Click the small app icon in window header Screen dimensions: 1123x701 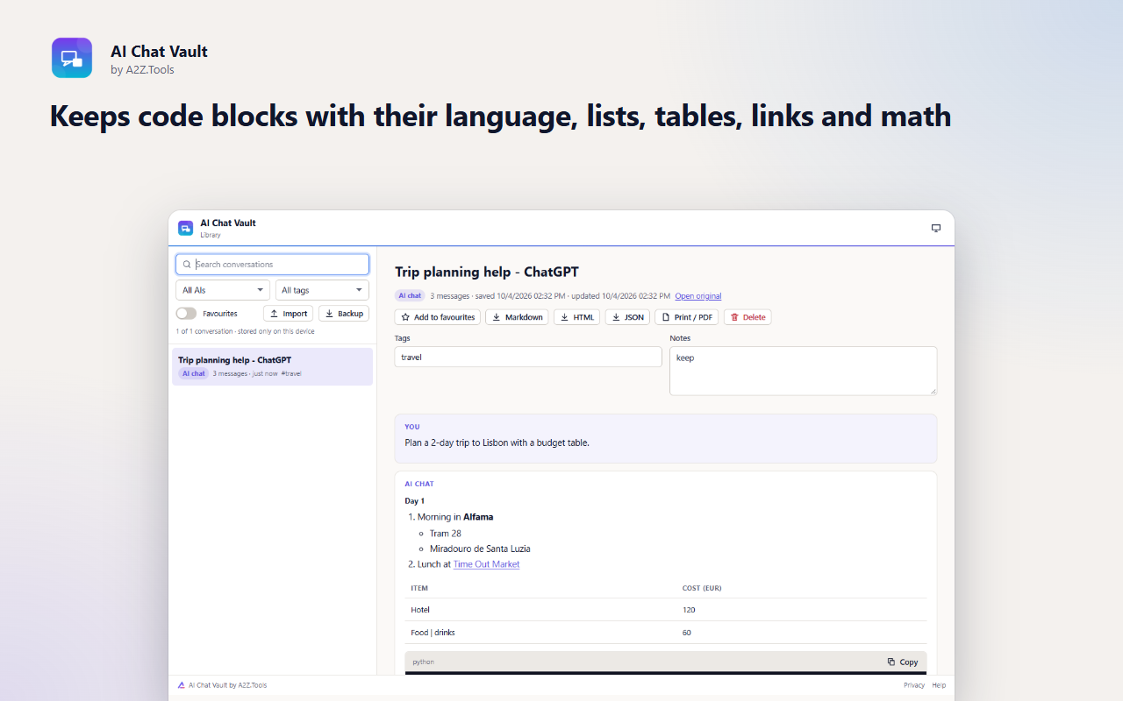185,228
